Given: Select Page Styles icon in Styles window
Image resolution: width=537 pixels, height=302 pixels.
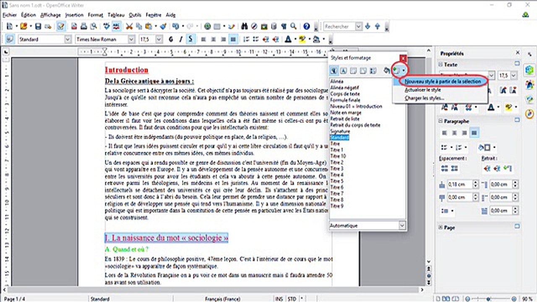Looking at the screenshot, I should [x=362, y=71].
